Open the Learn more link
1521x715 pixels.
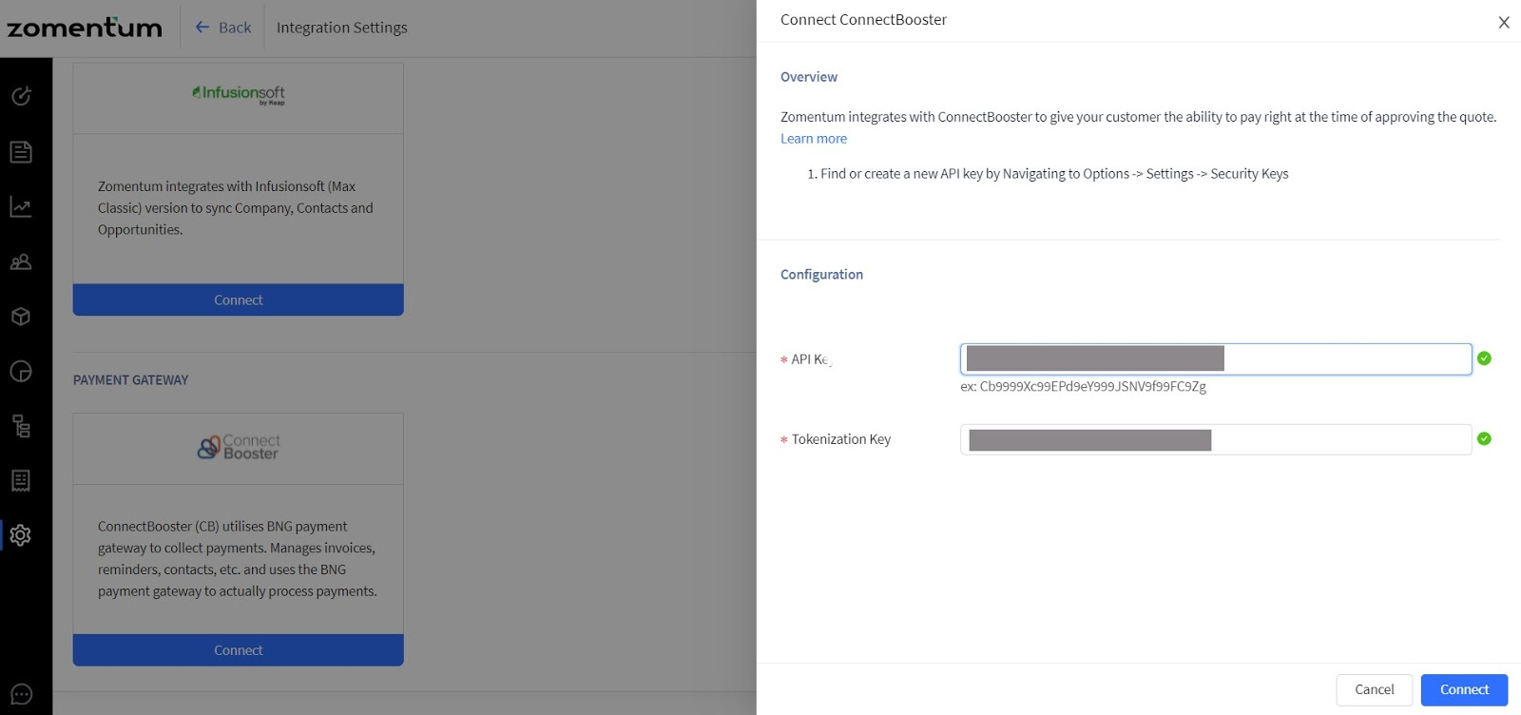(x=814, y=139)
